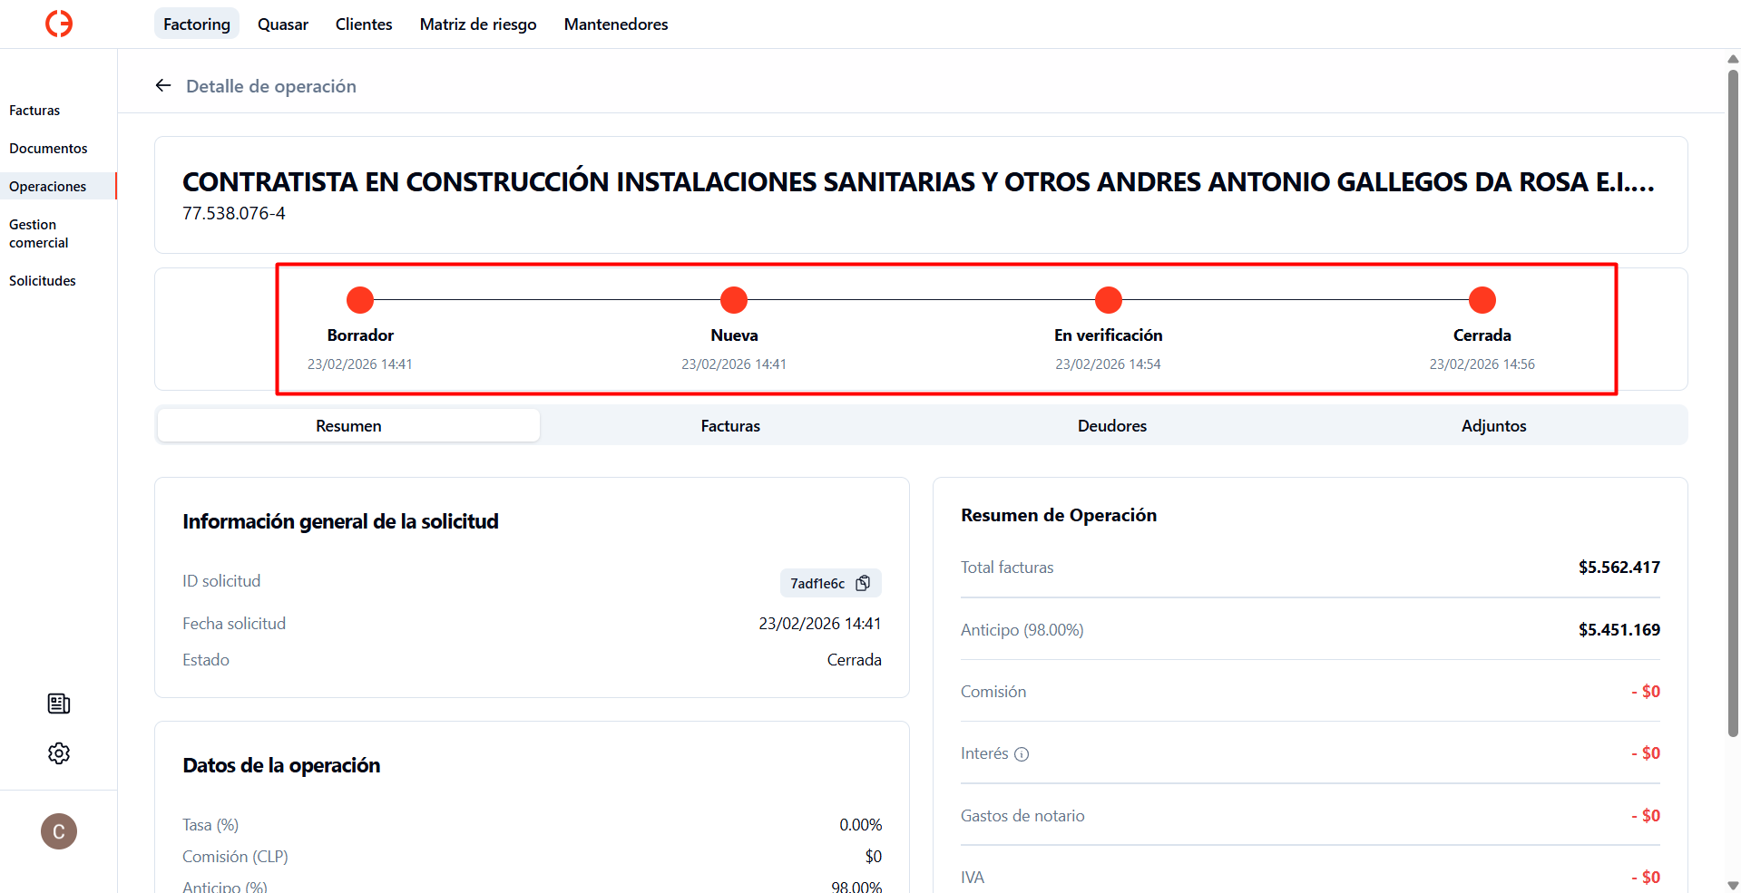
Task: Click the red logo at top left
Action: click(59, 24)
